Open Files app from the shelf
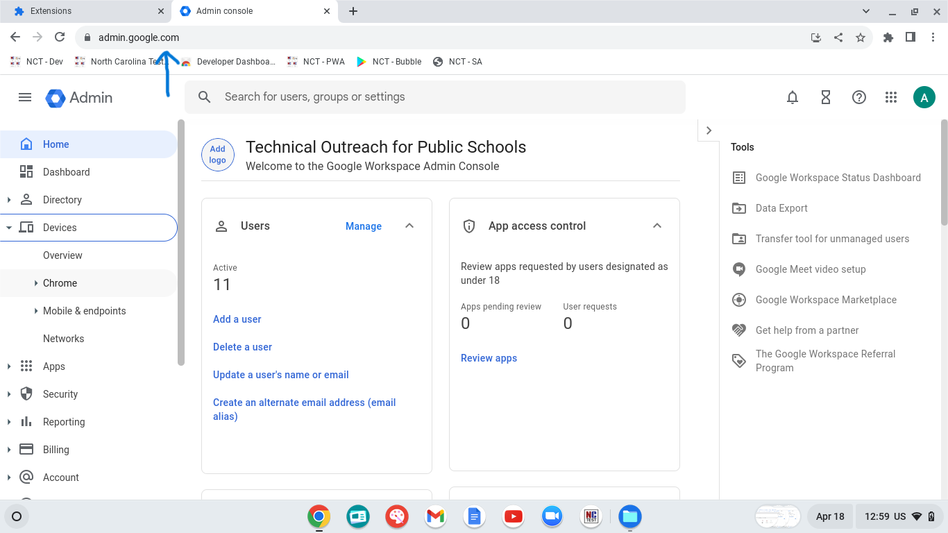948x533 pixels. pos(630,516)
